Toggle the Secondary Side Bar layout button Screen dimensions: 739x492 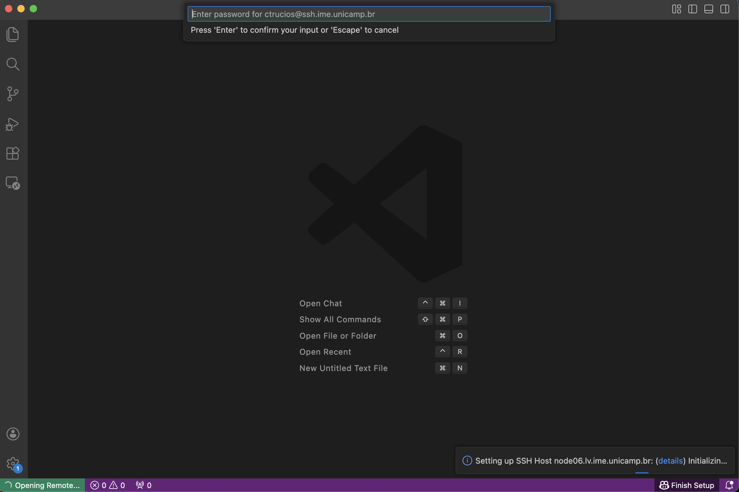click(724, 9)
